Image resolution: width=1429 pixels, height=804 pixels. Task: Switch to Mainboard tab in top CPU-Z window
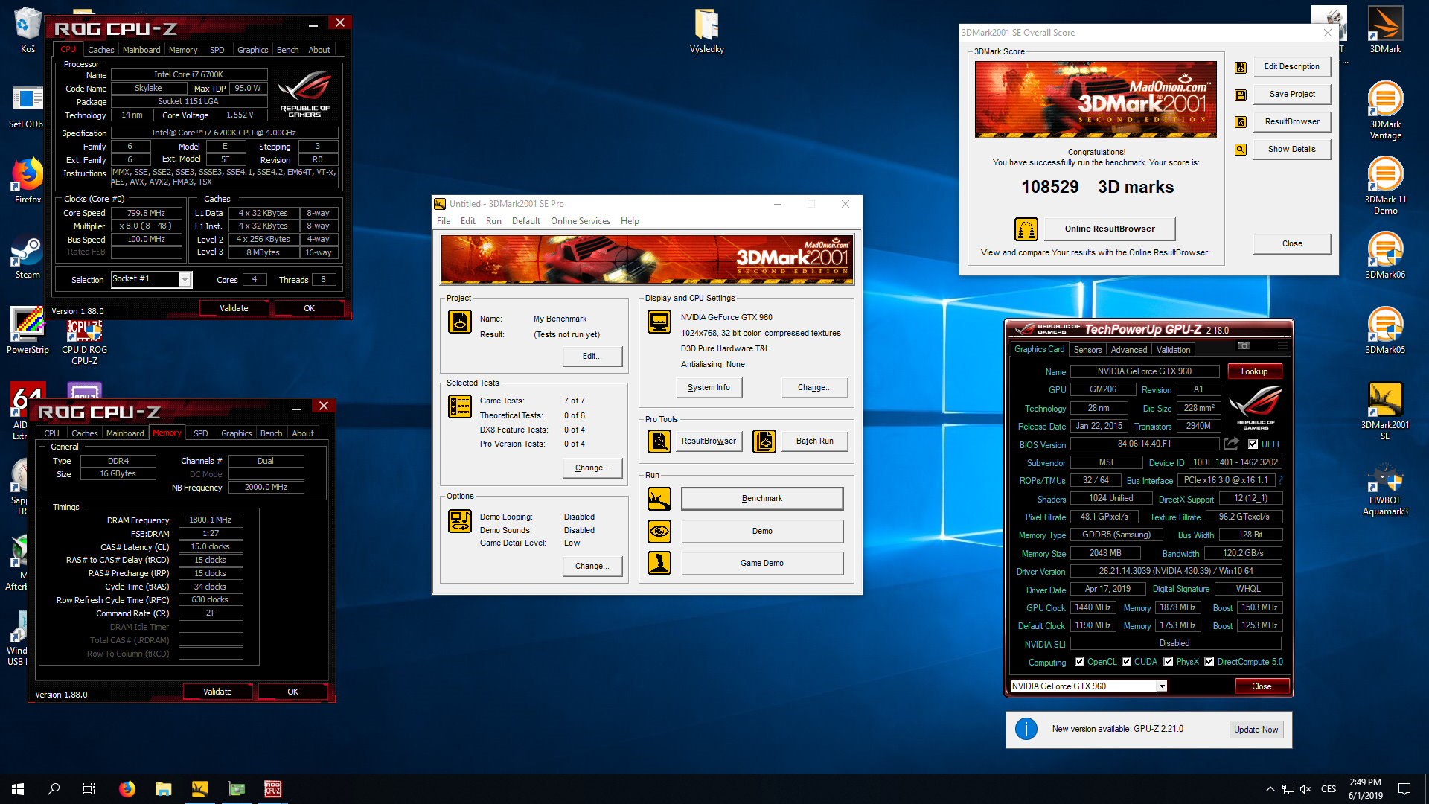[x=141, y=50]
